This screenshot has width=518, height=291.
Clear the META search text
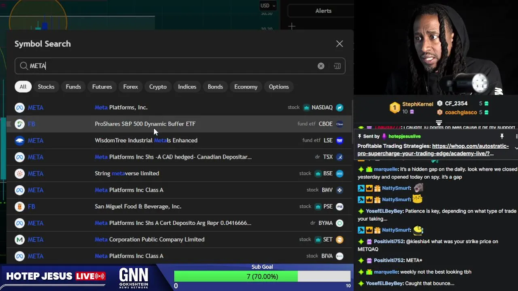[321, 66]
